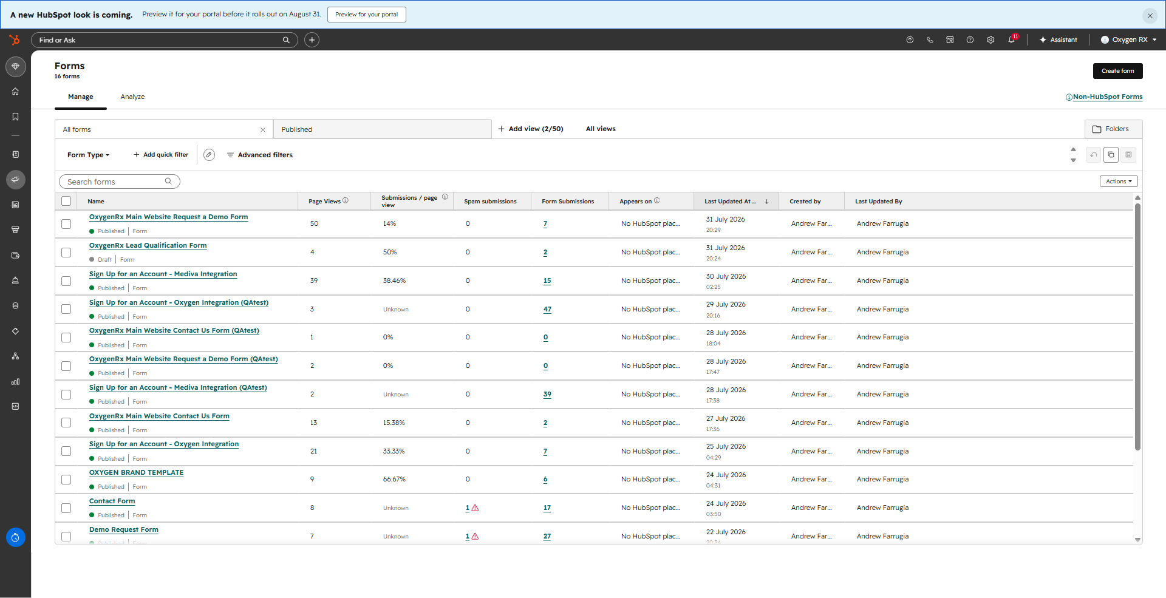Click the settings gear icon in top bar
1166x598 pixels.
[990, 40]
